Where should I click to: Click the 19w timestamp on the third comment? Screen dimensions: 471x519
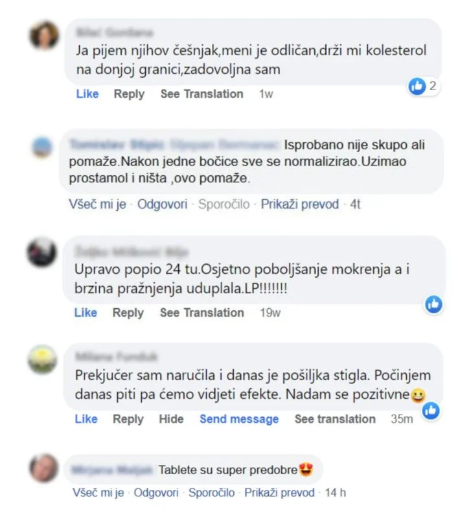tap(270, 313)
